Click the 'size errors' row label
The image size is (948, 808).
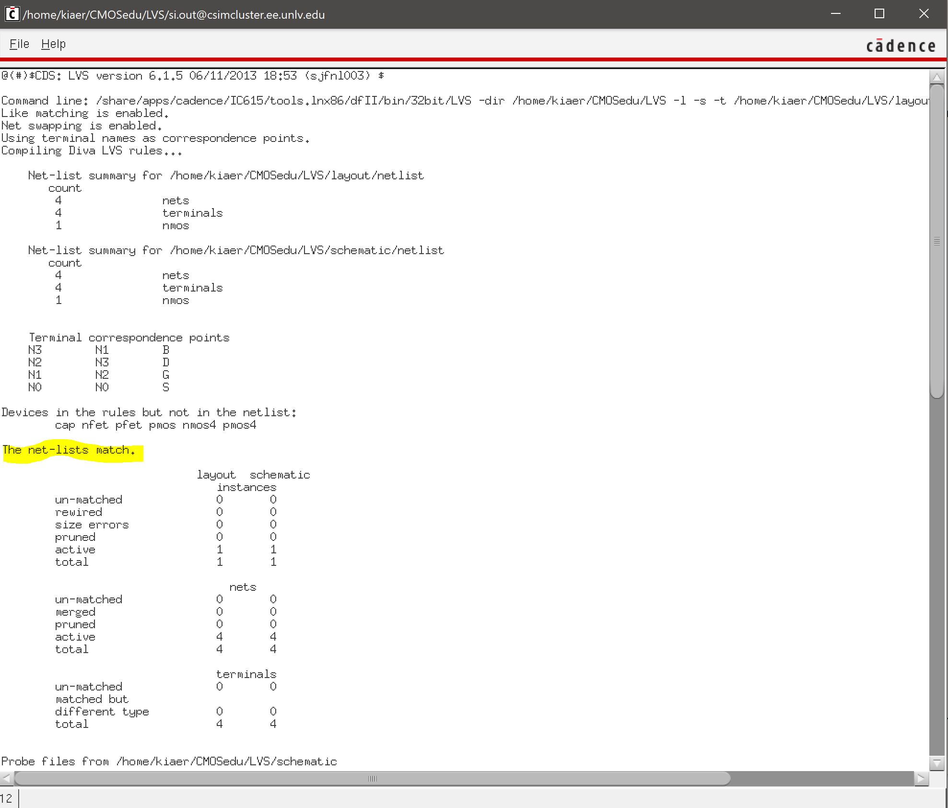(92, 525)
